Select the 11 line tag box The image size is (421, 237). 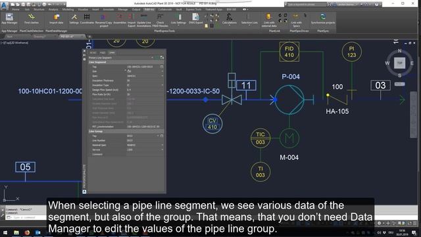pyautogui.click(x=246, y=86)
